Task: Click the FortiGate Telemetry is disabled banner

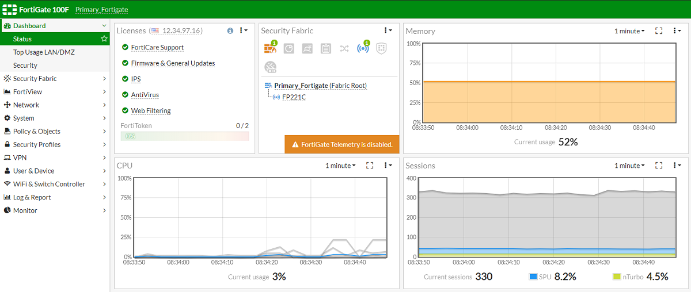Action: [x=342, y=144]
